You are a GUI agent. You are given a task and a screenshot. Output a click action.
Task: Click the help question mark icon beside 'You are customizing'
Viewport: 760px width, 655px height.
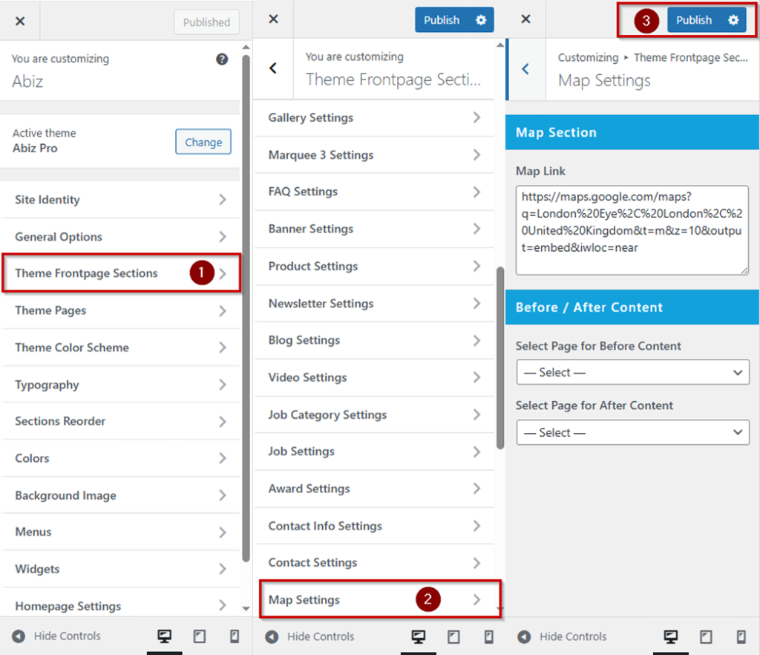[x=222, y=59]
